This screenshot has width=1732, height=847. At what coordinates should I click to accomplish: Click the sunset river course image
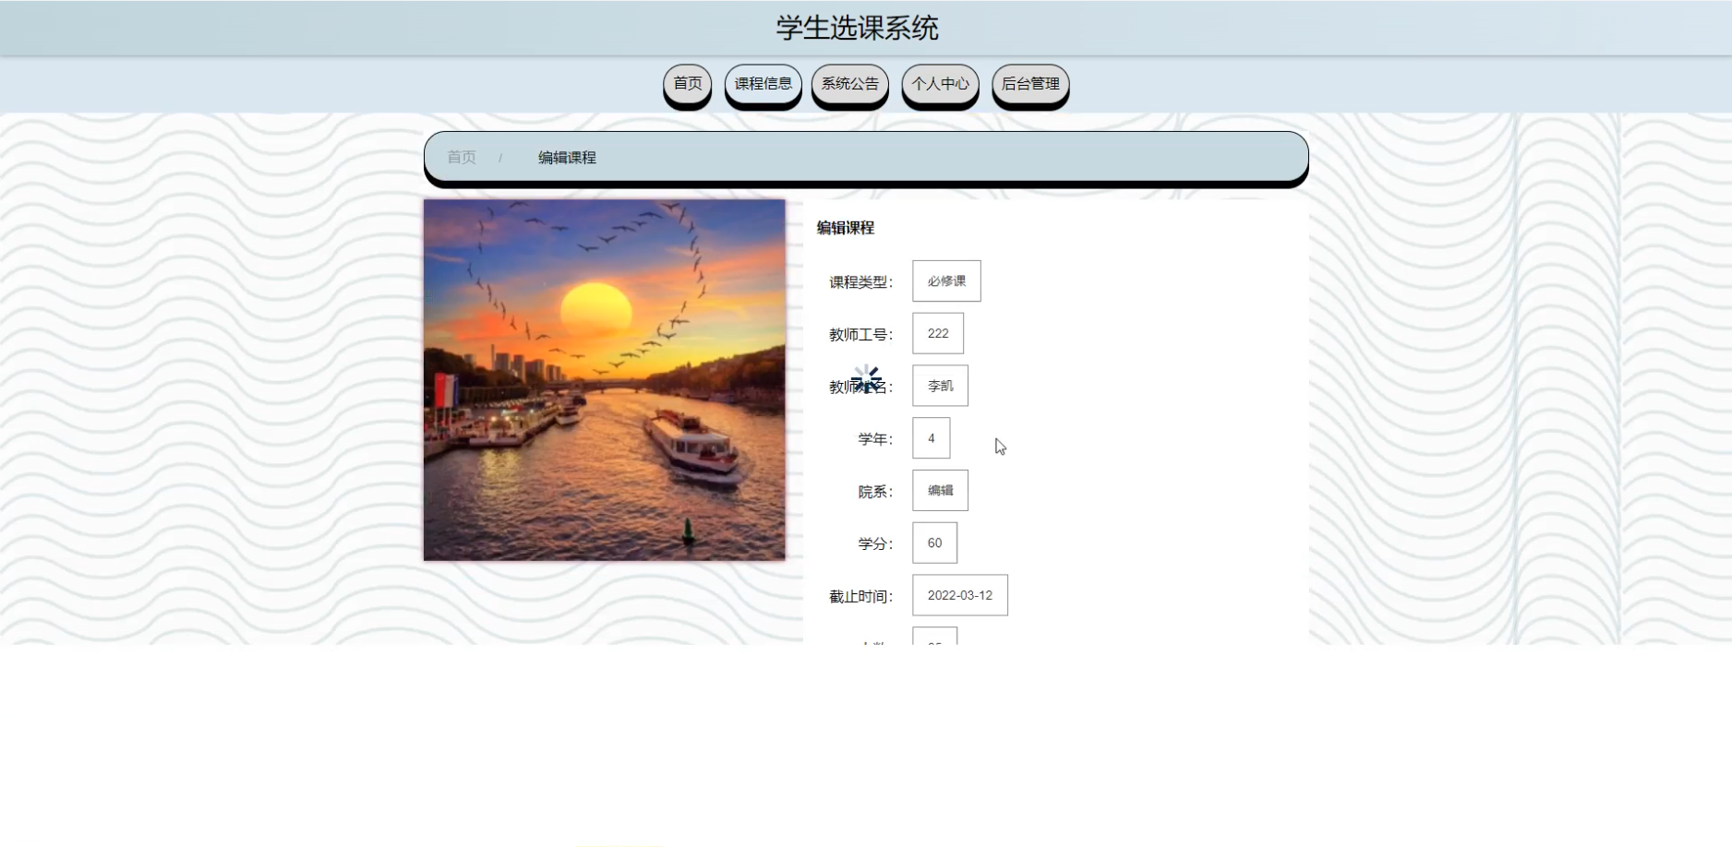(604, 379)
